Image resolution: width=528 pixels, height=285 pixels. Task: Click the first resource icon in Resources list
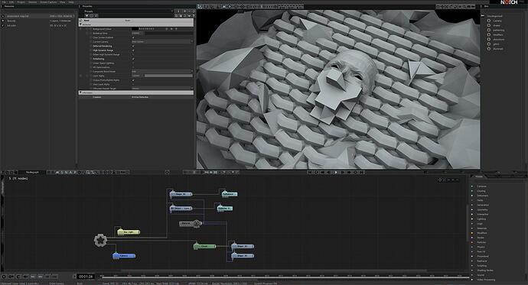pos(3,16)
